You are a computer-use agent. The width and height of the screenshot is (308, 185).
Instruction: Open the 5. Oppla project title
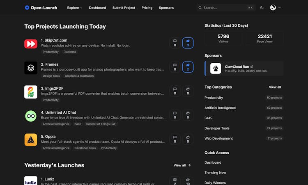coord(48,137)
